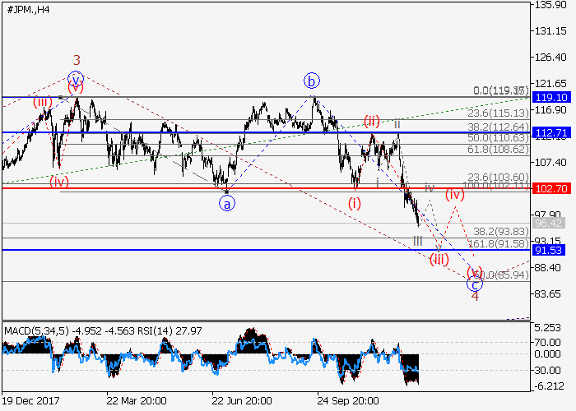Click the blue circled wave b marker
Viewport: 576px width, 411px height.
(x=311, y=81)
